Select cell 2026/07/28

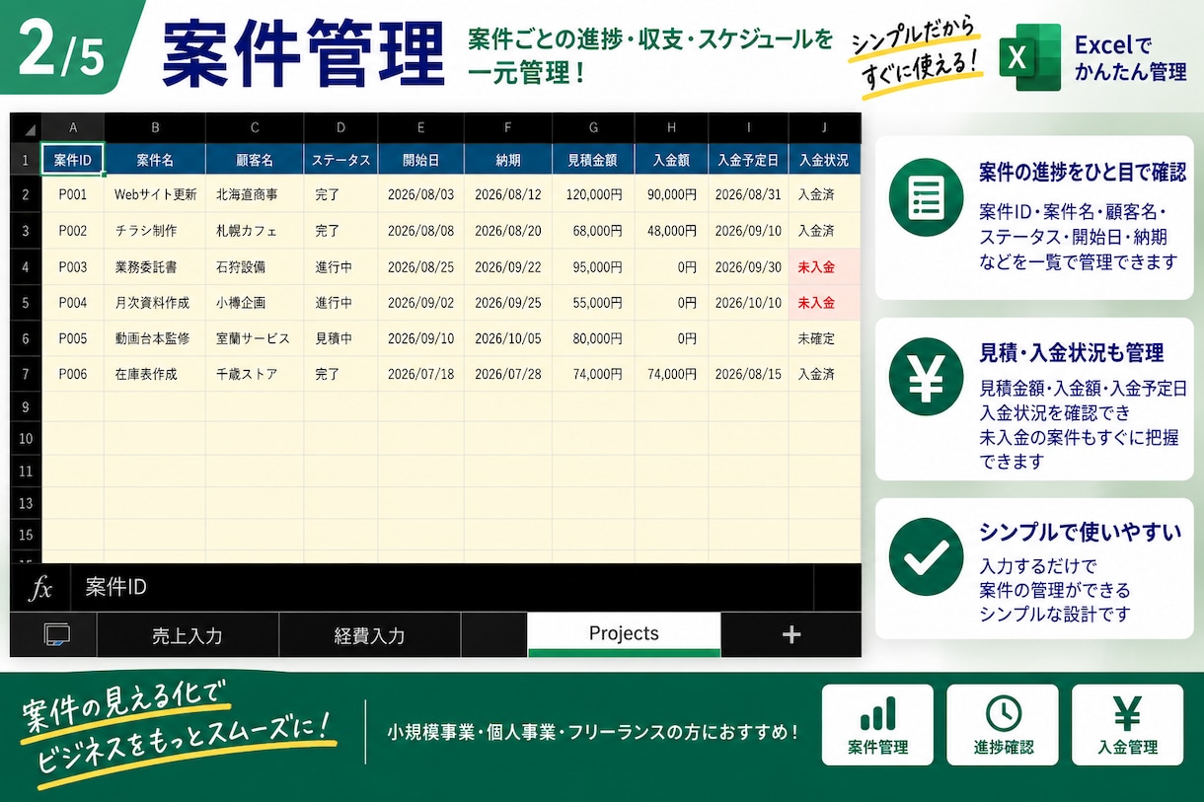508,374
